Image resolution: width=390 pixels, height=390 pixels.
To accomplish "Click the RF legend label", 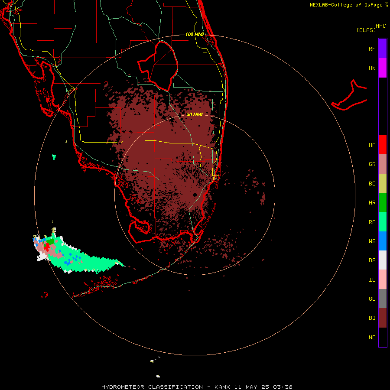I will [x=372, y=49].
